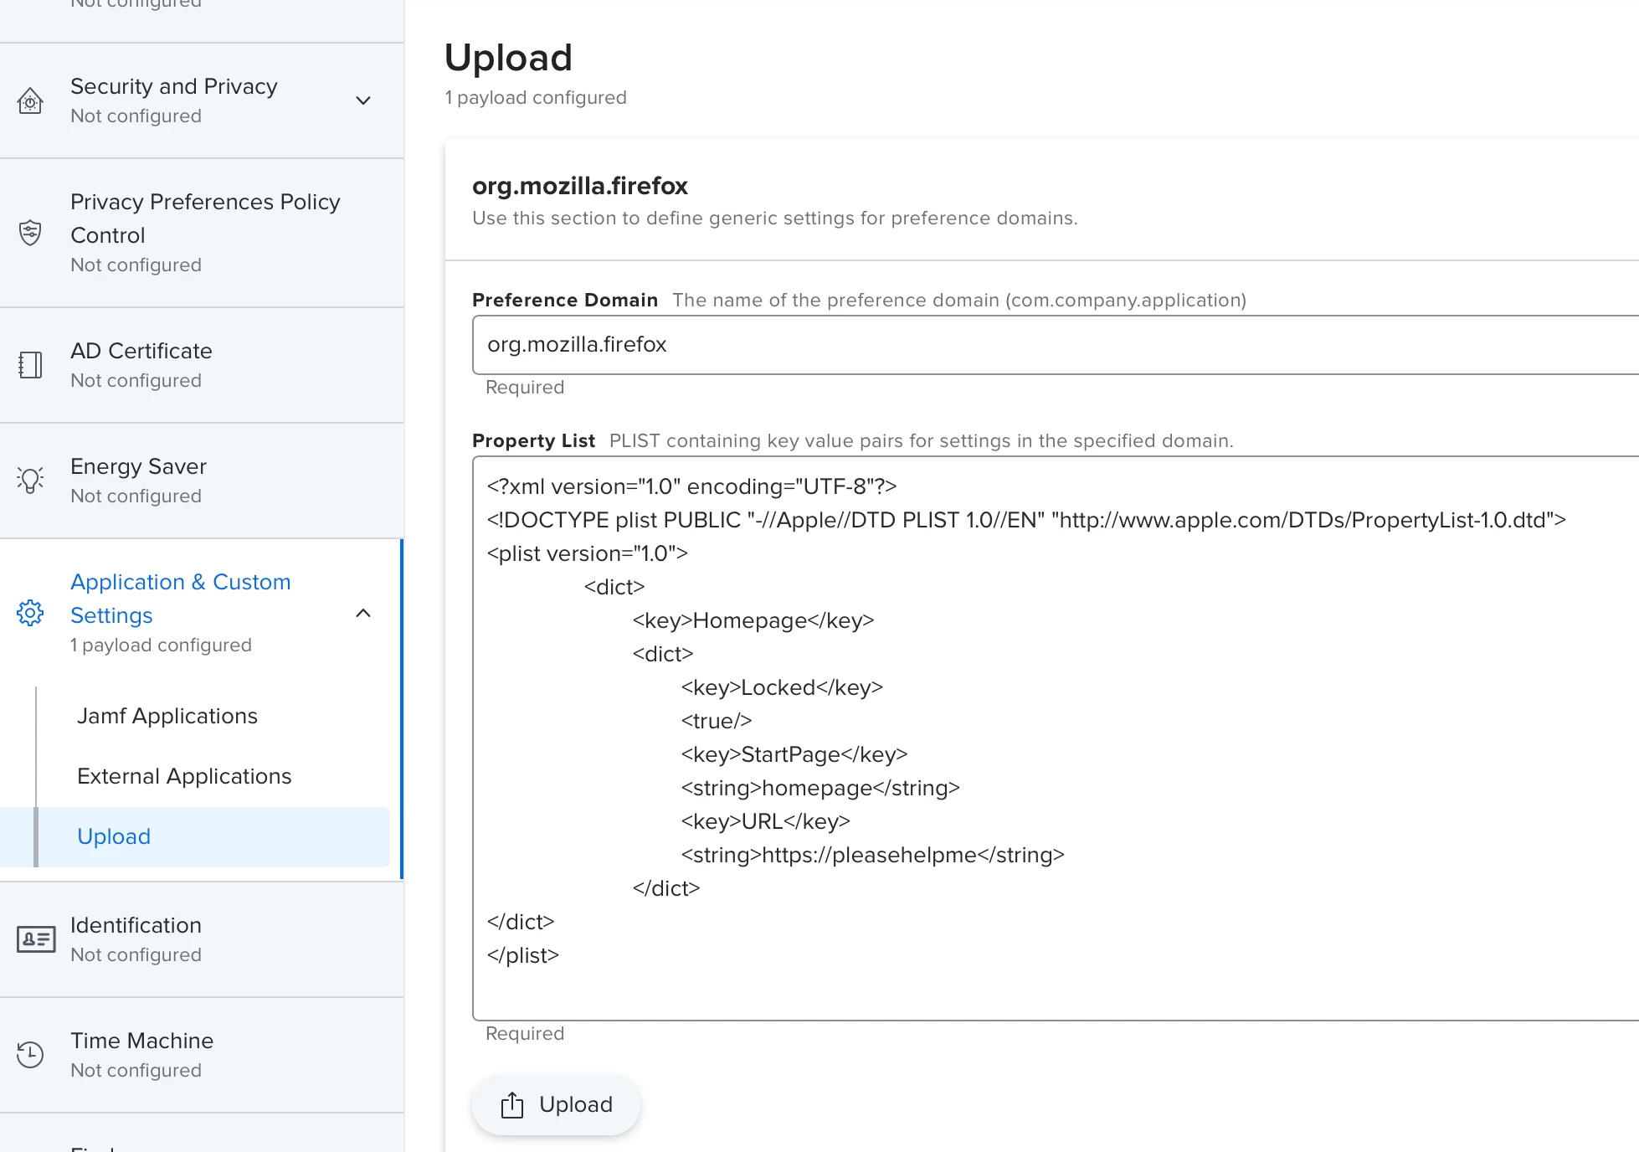Click the '<key>URL</key>' line

pyautogui.click(x=766, y=821)
